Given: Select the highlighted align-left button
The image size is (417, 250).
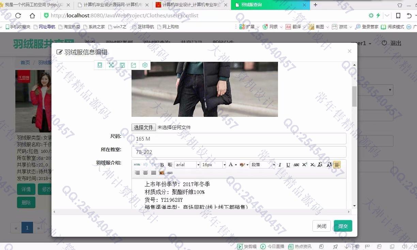Looking at the screenshot, I should [x=337, y=165].
